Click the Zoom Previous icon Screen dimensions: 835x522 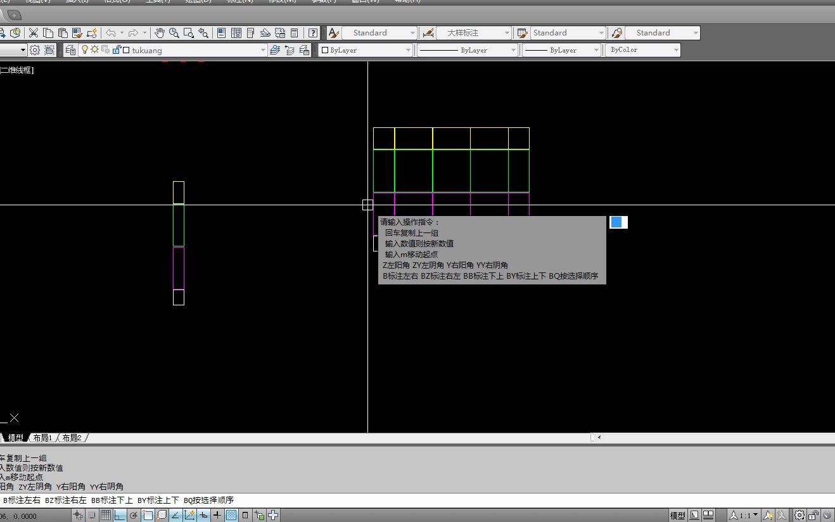pos(203,33)
